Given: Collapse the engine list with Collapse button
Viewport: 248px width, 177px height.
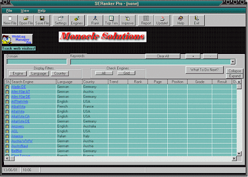Looking at the screenshot, I should 235,71.
